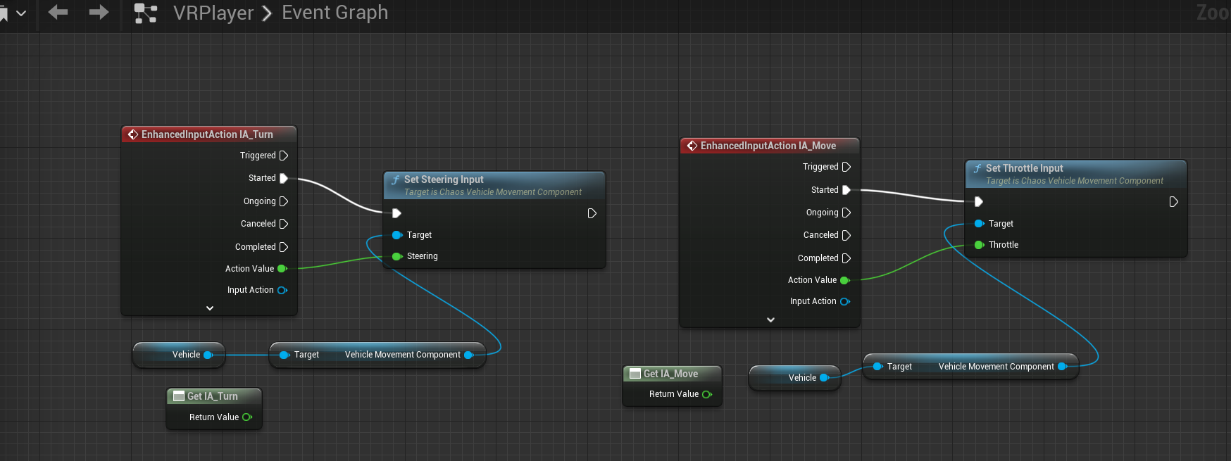Click Get IA_Move Return Value pin
Screen dimensions: 1231x461
(x=707, y=394)
